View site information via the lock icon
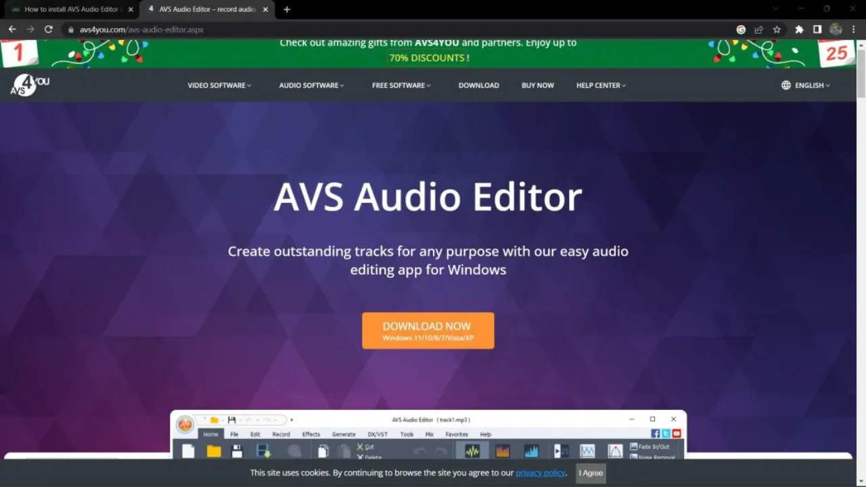Viewport: 866px width, 487px height. click(x=70, y=30)
